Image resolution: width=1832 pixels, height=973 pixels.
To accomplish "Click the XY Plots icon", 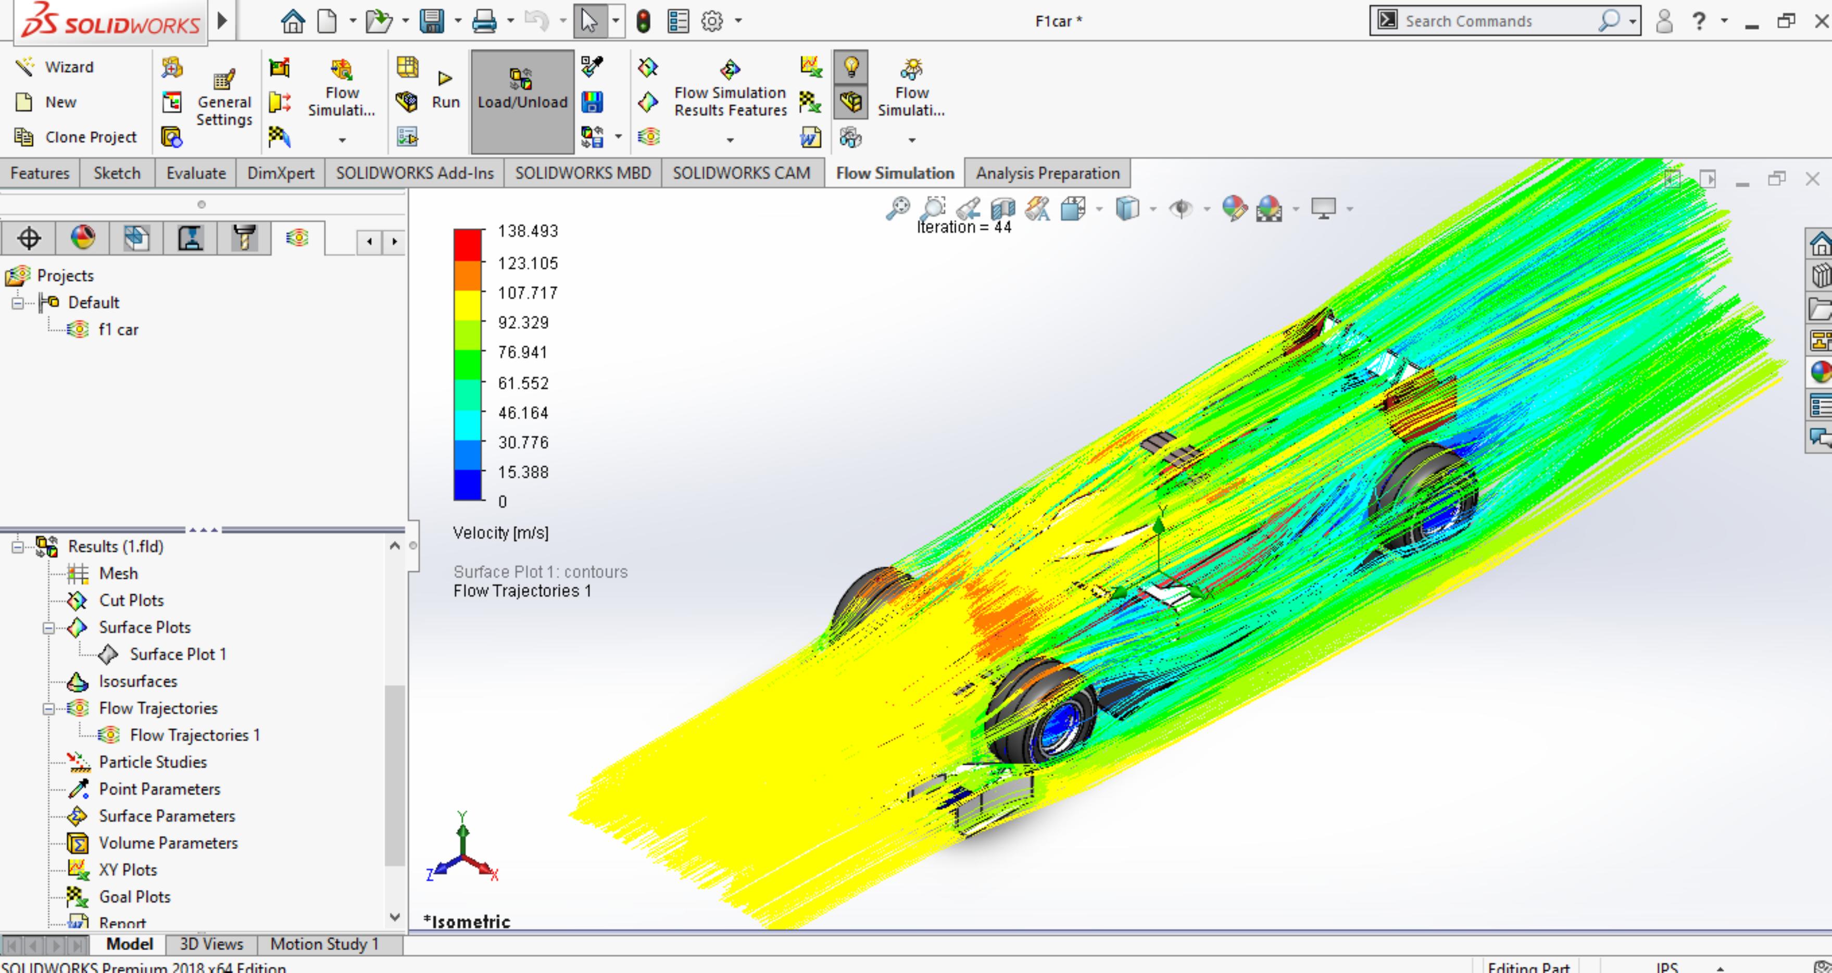I will tap(78, 870).
